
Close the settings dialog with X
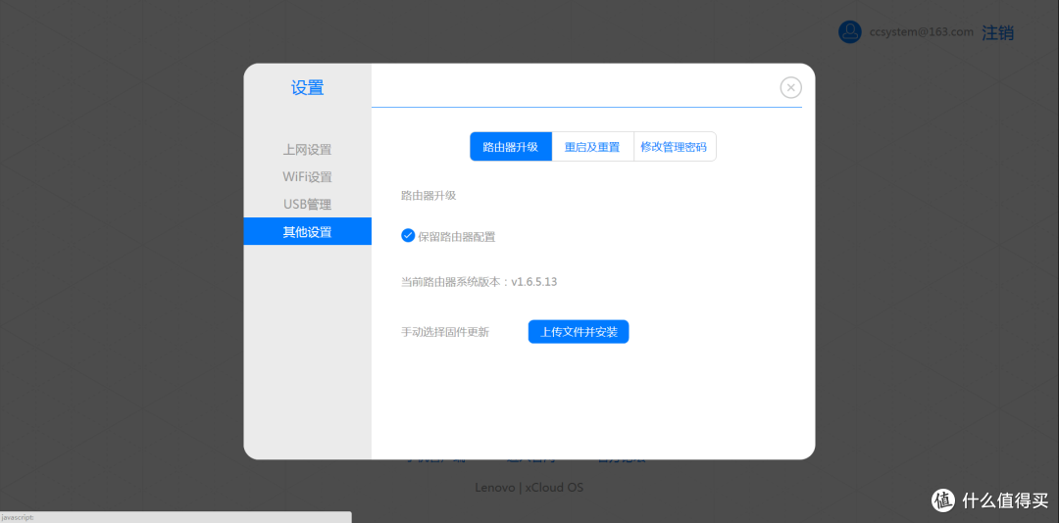[791, 88]
